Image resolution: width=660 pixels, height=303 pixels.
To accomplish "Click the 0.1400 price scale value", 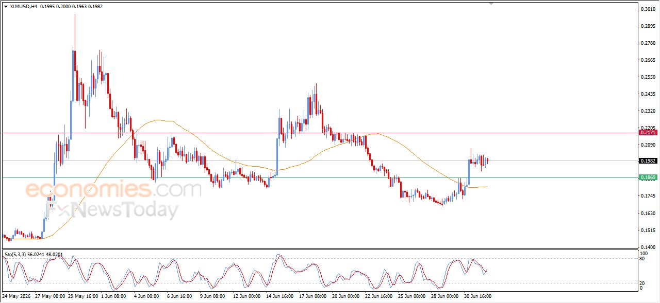I will coord(648,247).
